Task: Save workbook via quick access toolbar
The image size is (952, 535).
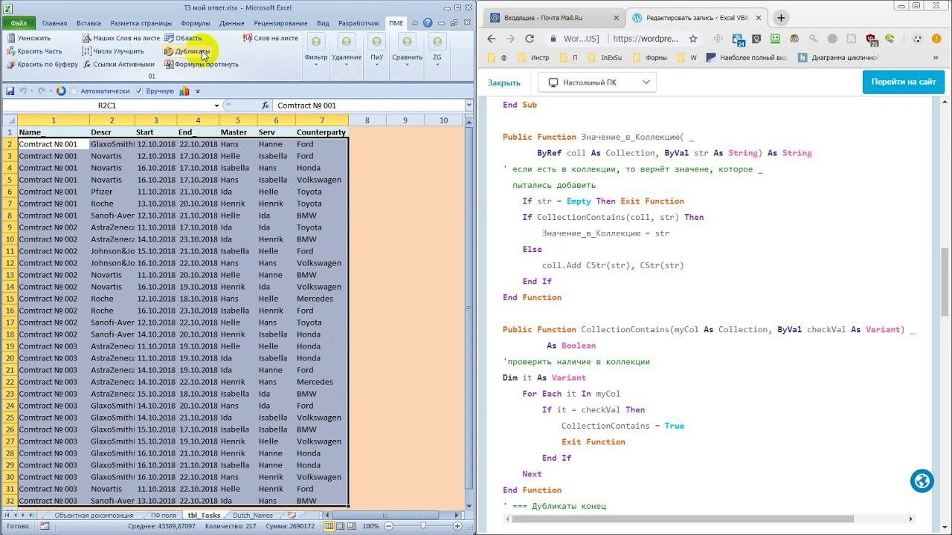Action: click(10, 91)
